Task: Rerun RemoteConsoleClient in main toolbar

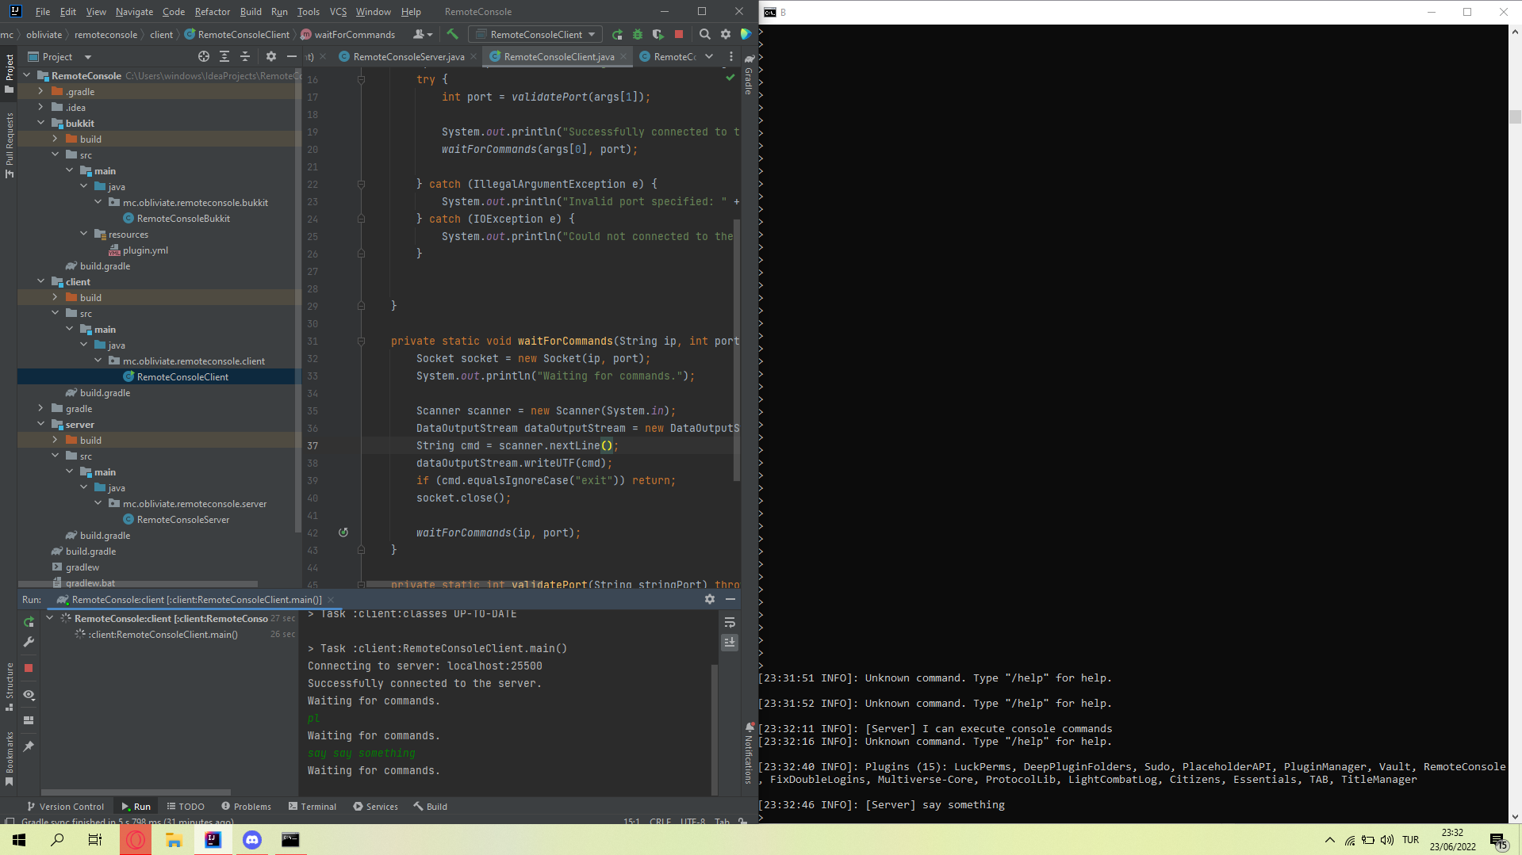Action: pos(617,34)
